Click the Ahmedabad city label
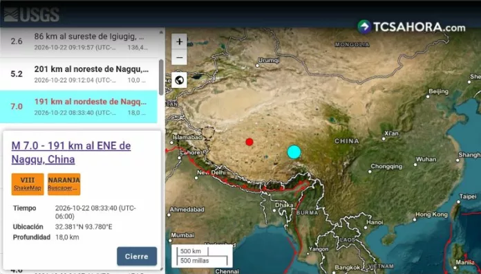The image size is (481, 274). tap(187, 210)
